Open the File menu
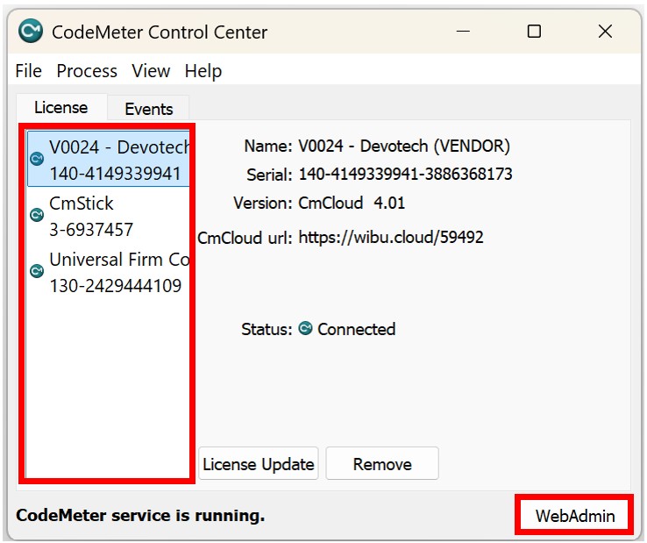This screenshot has height=543, width=647. (28, 71)
